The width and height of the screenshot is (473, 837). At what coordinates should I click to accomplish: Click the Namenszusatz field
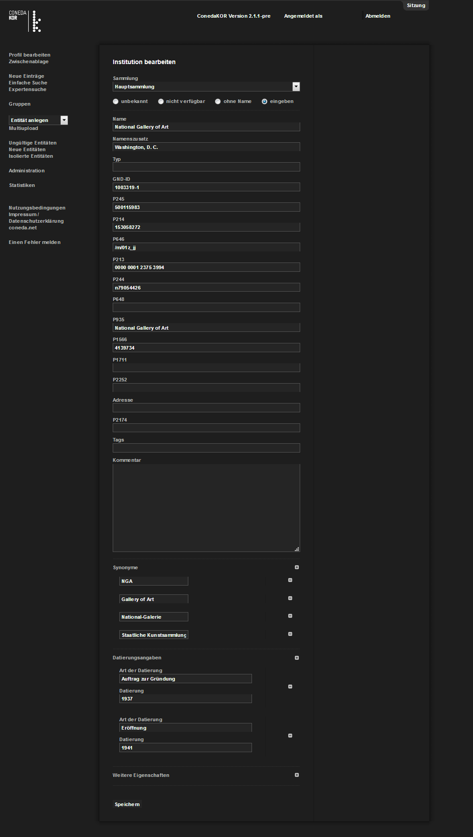[x=206, y=147]
